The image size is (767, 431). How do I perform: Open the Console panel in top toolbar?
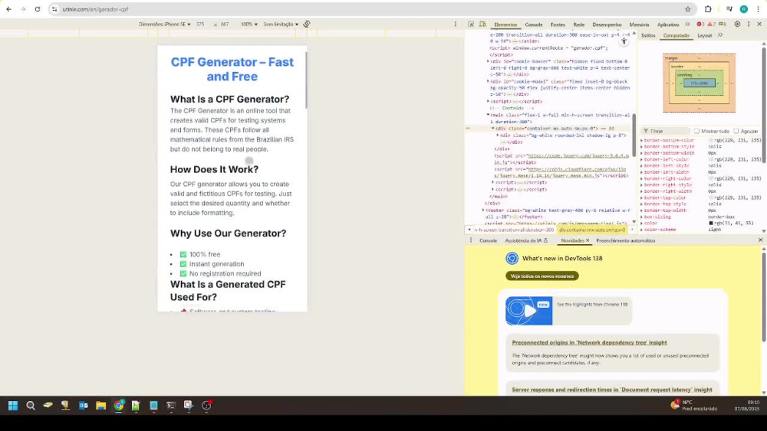[x=534, y=24]
